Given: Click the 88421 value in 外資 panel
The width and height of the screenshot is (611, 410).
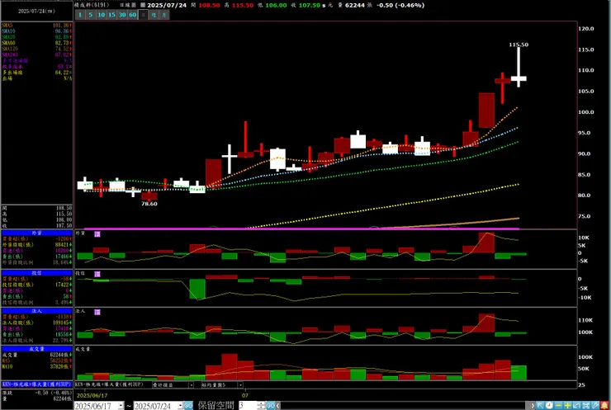Looking at the screenshot, I should click(63, 245).
